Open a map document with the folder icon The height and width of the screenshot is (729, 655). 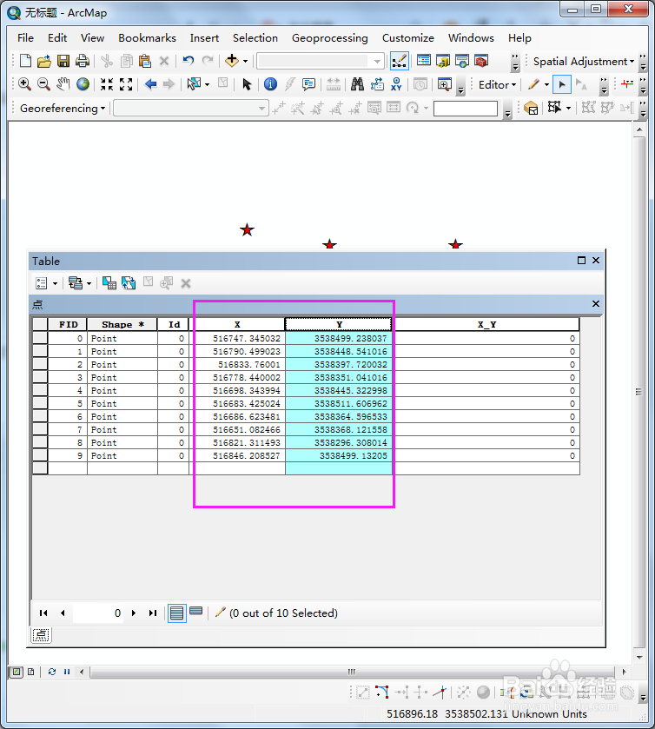click(43, 61)
